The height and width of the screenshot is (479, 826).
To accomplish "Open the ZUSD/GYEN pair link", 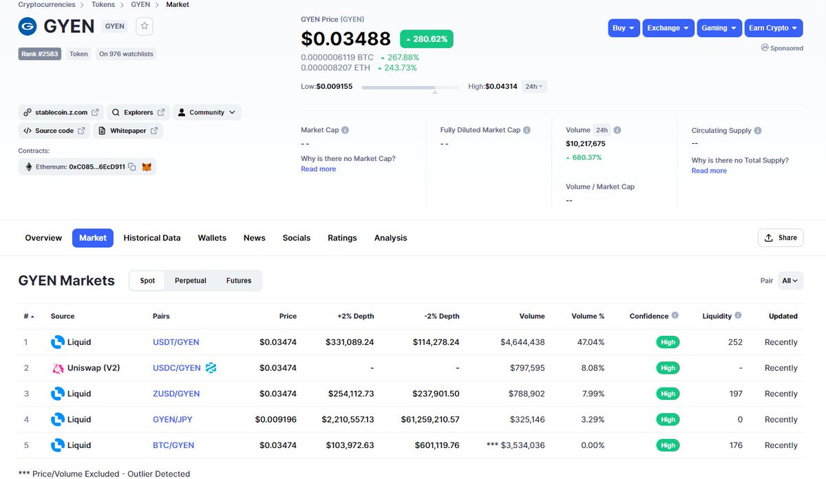I will (176, 394).
